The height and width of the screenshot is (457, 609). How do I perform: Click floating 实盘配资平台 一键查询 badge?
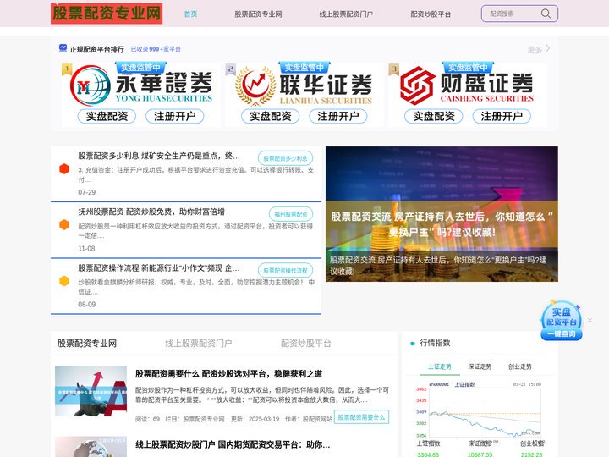562,321
